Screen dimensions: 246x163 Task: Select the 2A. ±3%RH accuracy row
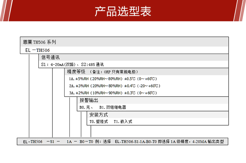point(115,86)
